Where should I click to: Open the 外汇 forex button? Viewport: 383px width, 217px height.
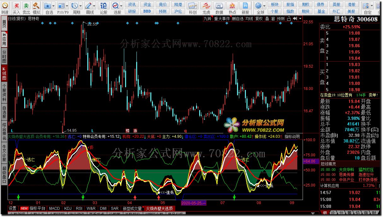point(336,11)
